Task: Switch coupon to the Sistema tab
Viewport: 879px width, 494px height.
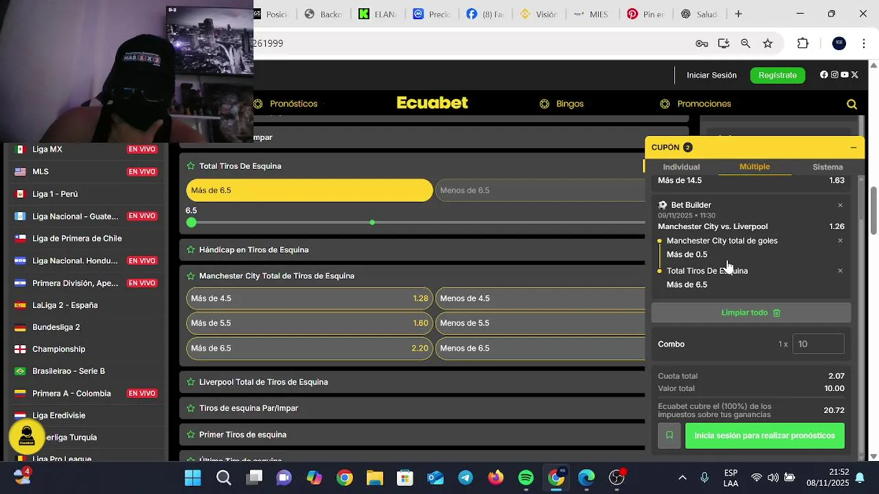Action: tap(827, 167)
